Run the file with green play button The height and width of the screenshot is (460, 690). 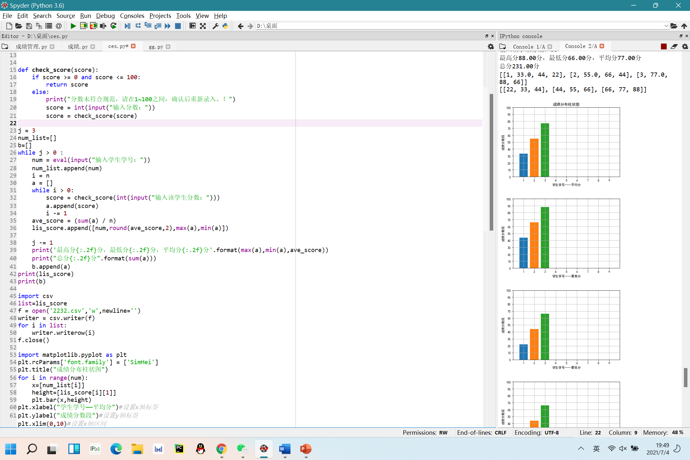(x=73, y=26)
